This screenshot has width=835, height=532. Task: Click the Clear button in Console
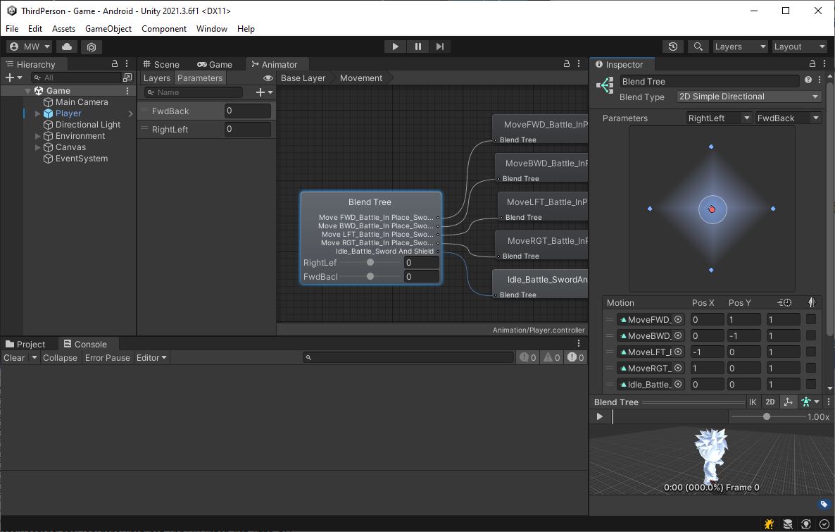click(x=14, y=358)
